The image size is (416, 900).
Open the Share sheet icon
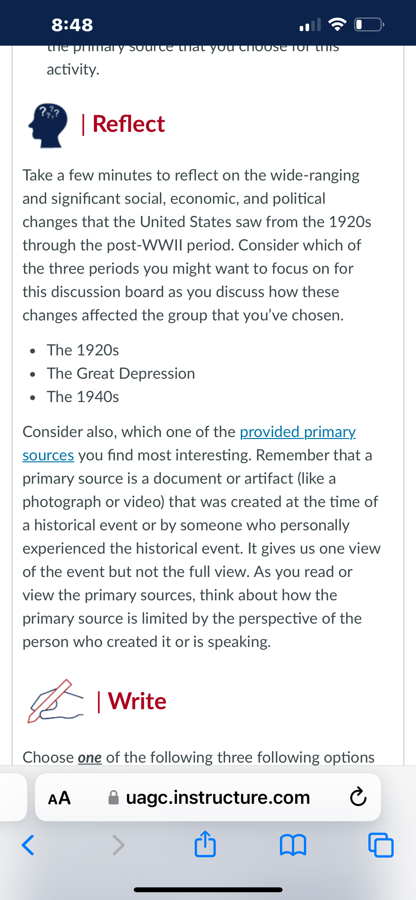(x=205, y=843)
